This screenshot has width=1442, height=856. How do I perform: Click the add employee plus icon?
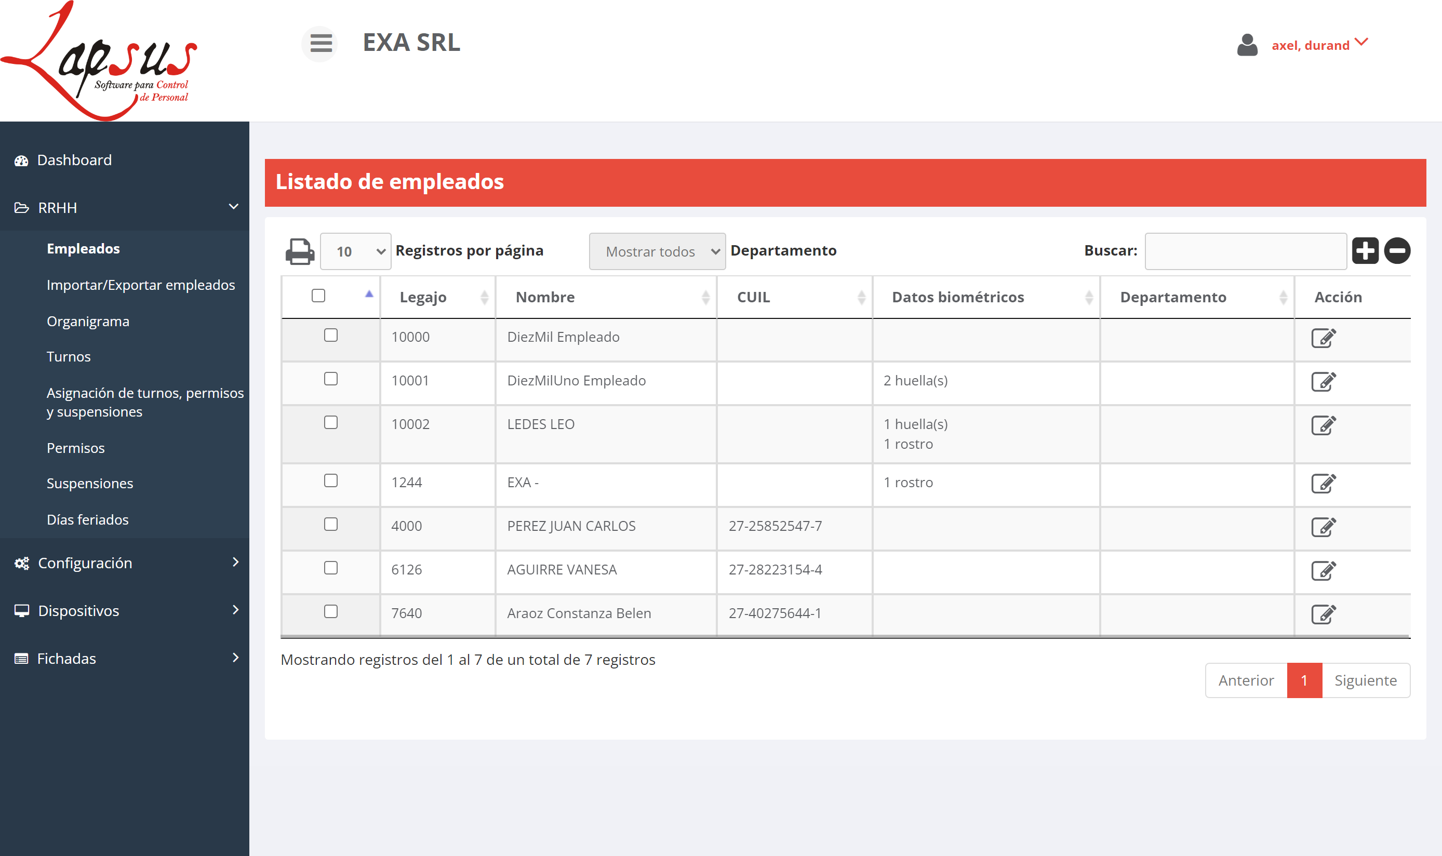pos(1365,251)
